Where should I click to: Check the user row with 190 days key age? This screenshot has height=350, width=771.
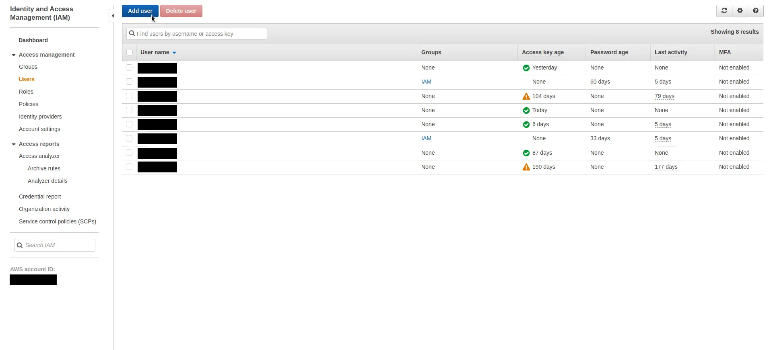(x=129, y=167)
